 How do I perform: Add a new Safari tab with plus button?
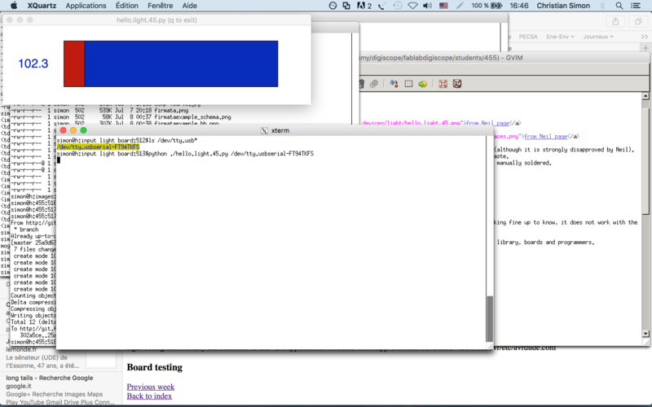pyautogui.click(x=645, y=48)
